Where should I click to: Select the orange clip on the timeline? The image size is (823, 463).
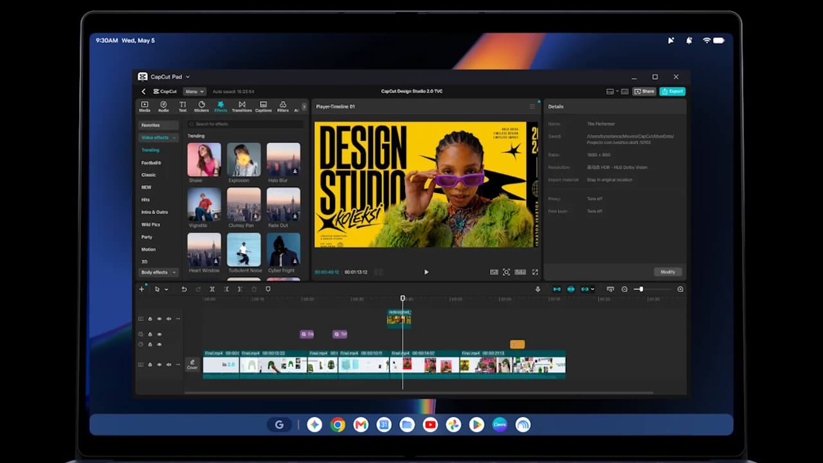pos(517,345)
